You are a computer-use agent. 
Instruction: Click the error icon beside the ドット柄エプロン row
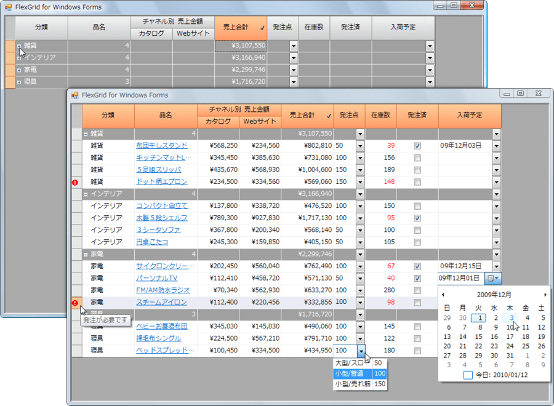(x=76, y=181)
